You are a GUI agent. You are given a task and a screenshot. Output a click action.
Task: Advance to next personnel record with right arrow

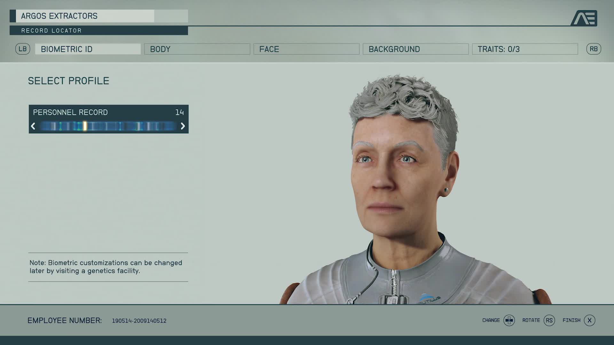click(183, 126)
